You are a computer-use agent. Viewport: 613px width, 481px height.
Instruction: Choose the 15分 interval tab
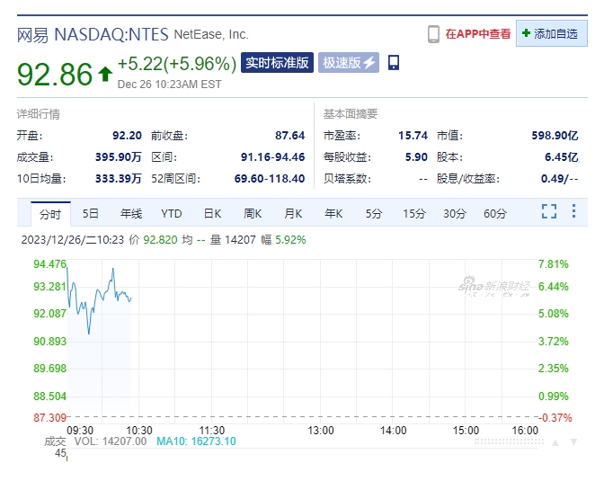click(414, 213)
